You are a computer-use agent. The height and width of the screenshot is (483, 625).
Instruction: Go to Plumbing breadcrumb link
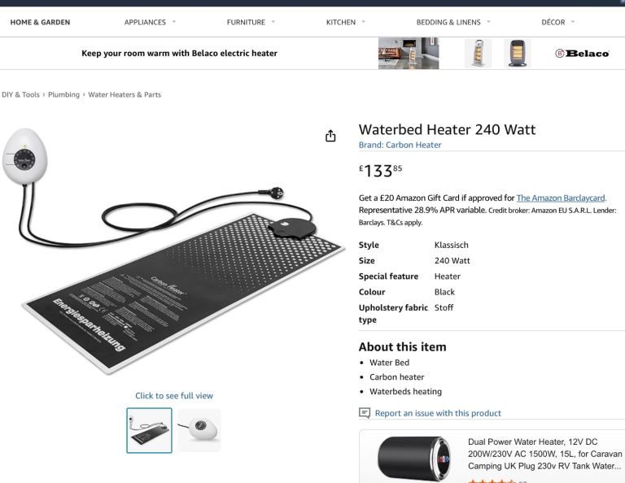coord(63,95)
